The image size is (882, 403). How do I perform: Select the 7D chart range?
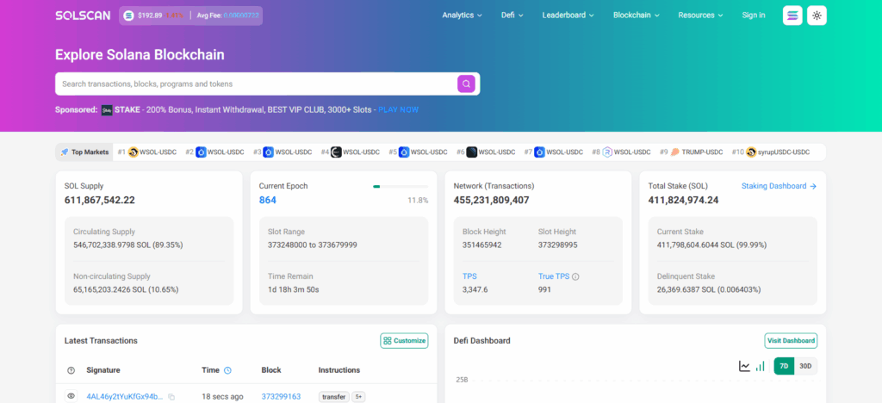tap(784, 366)
